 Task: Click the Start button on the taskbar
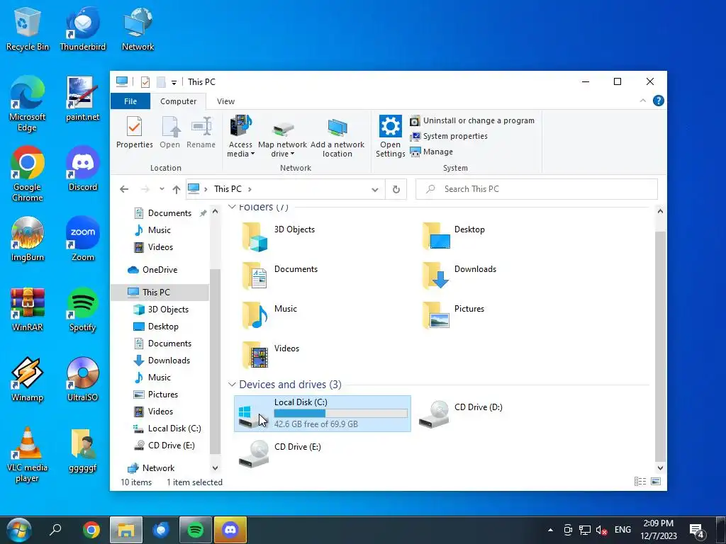[x=19, y=530]
